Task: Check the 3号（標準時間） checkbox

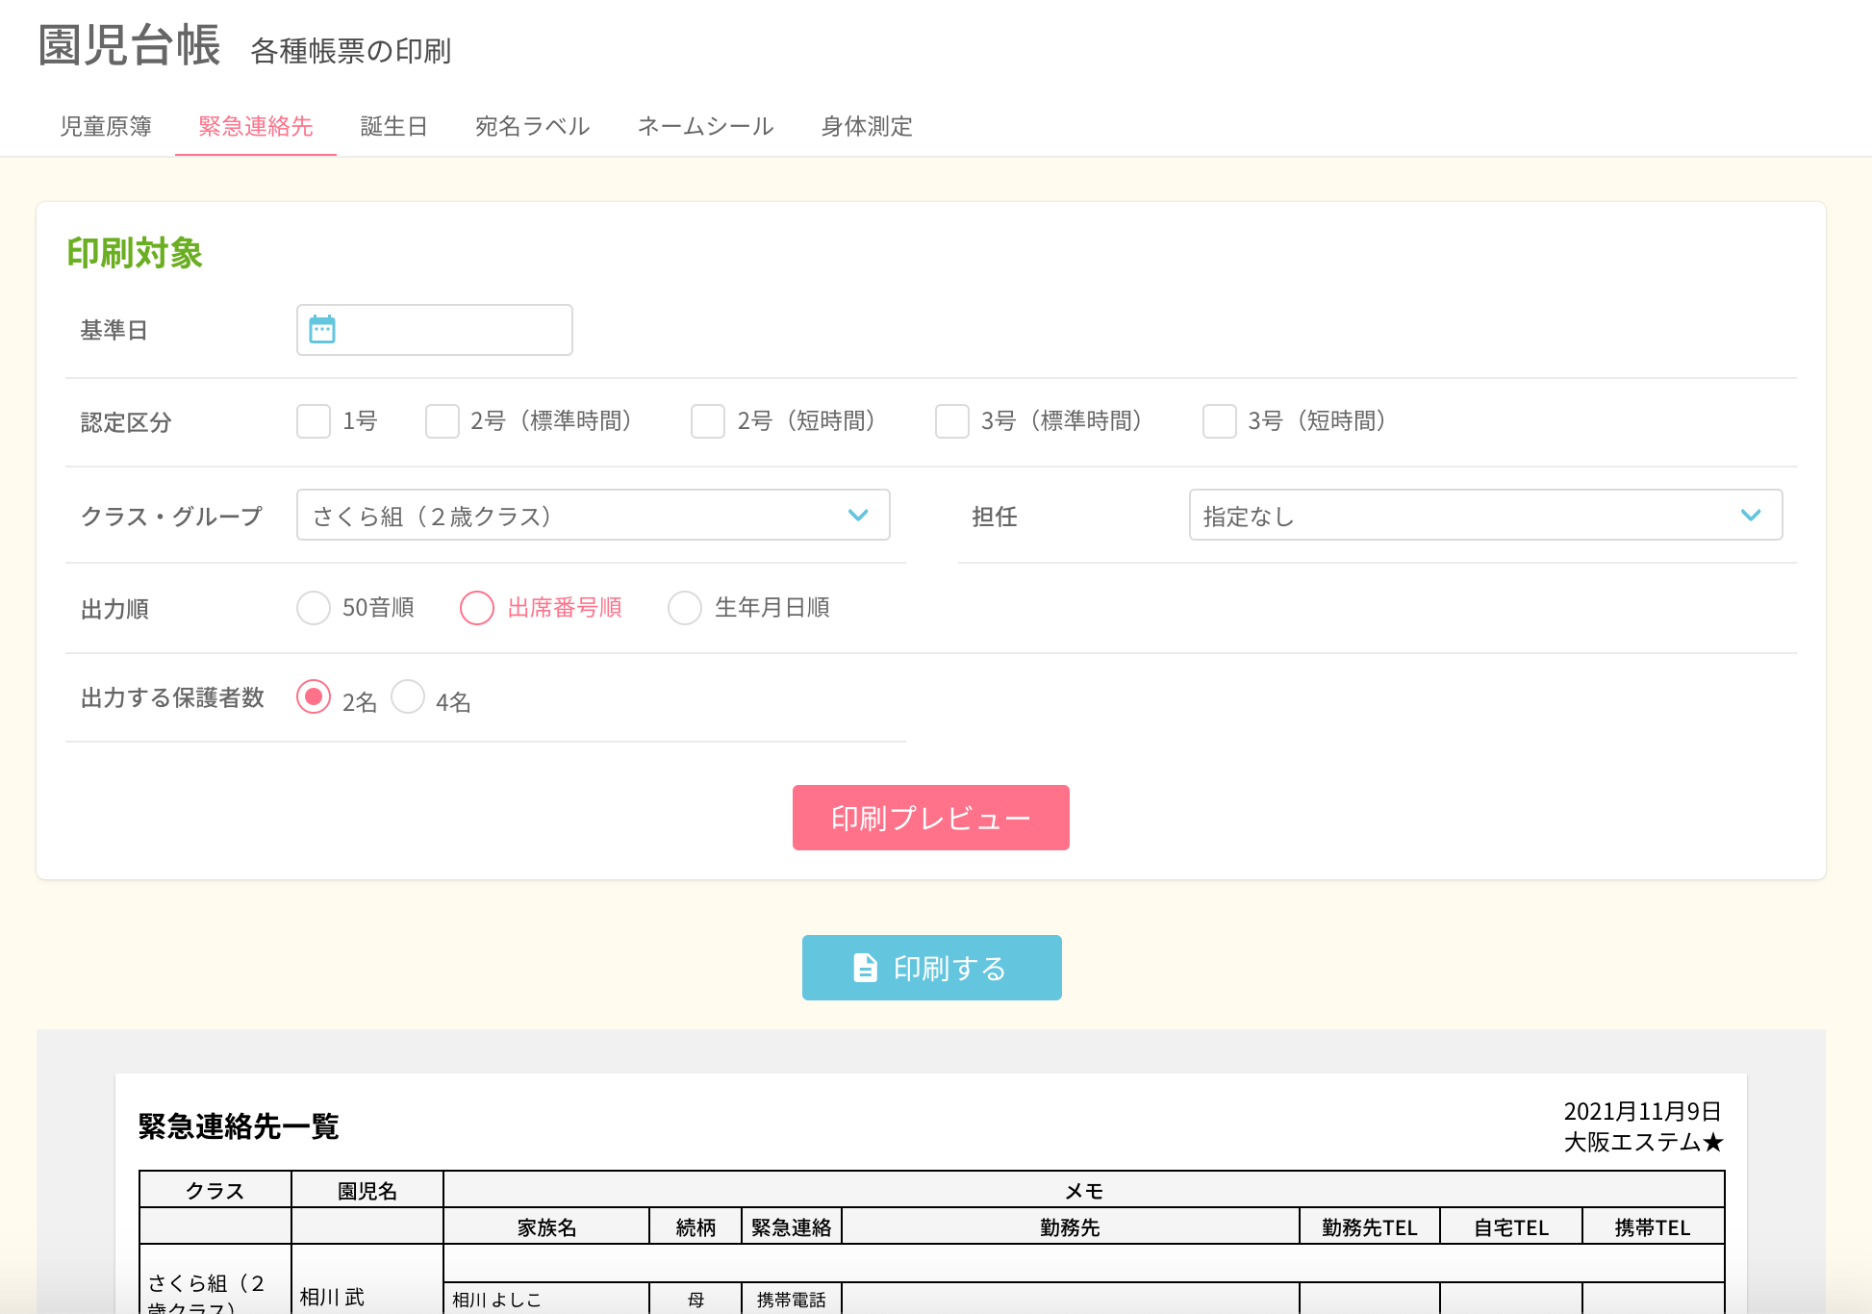Action: click(952, 420)
